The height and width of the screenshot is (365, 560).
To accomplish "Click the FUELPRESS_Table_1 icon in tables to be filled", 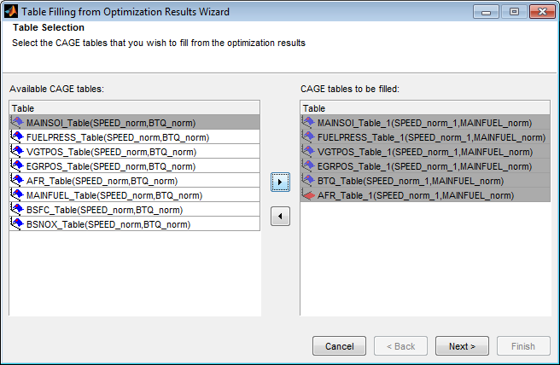I will click(x=308, y=137).
